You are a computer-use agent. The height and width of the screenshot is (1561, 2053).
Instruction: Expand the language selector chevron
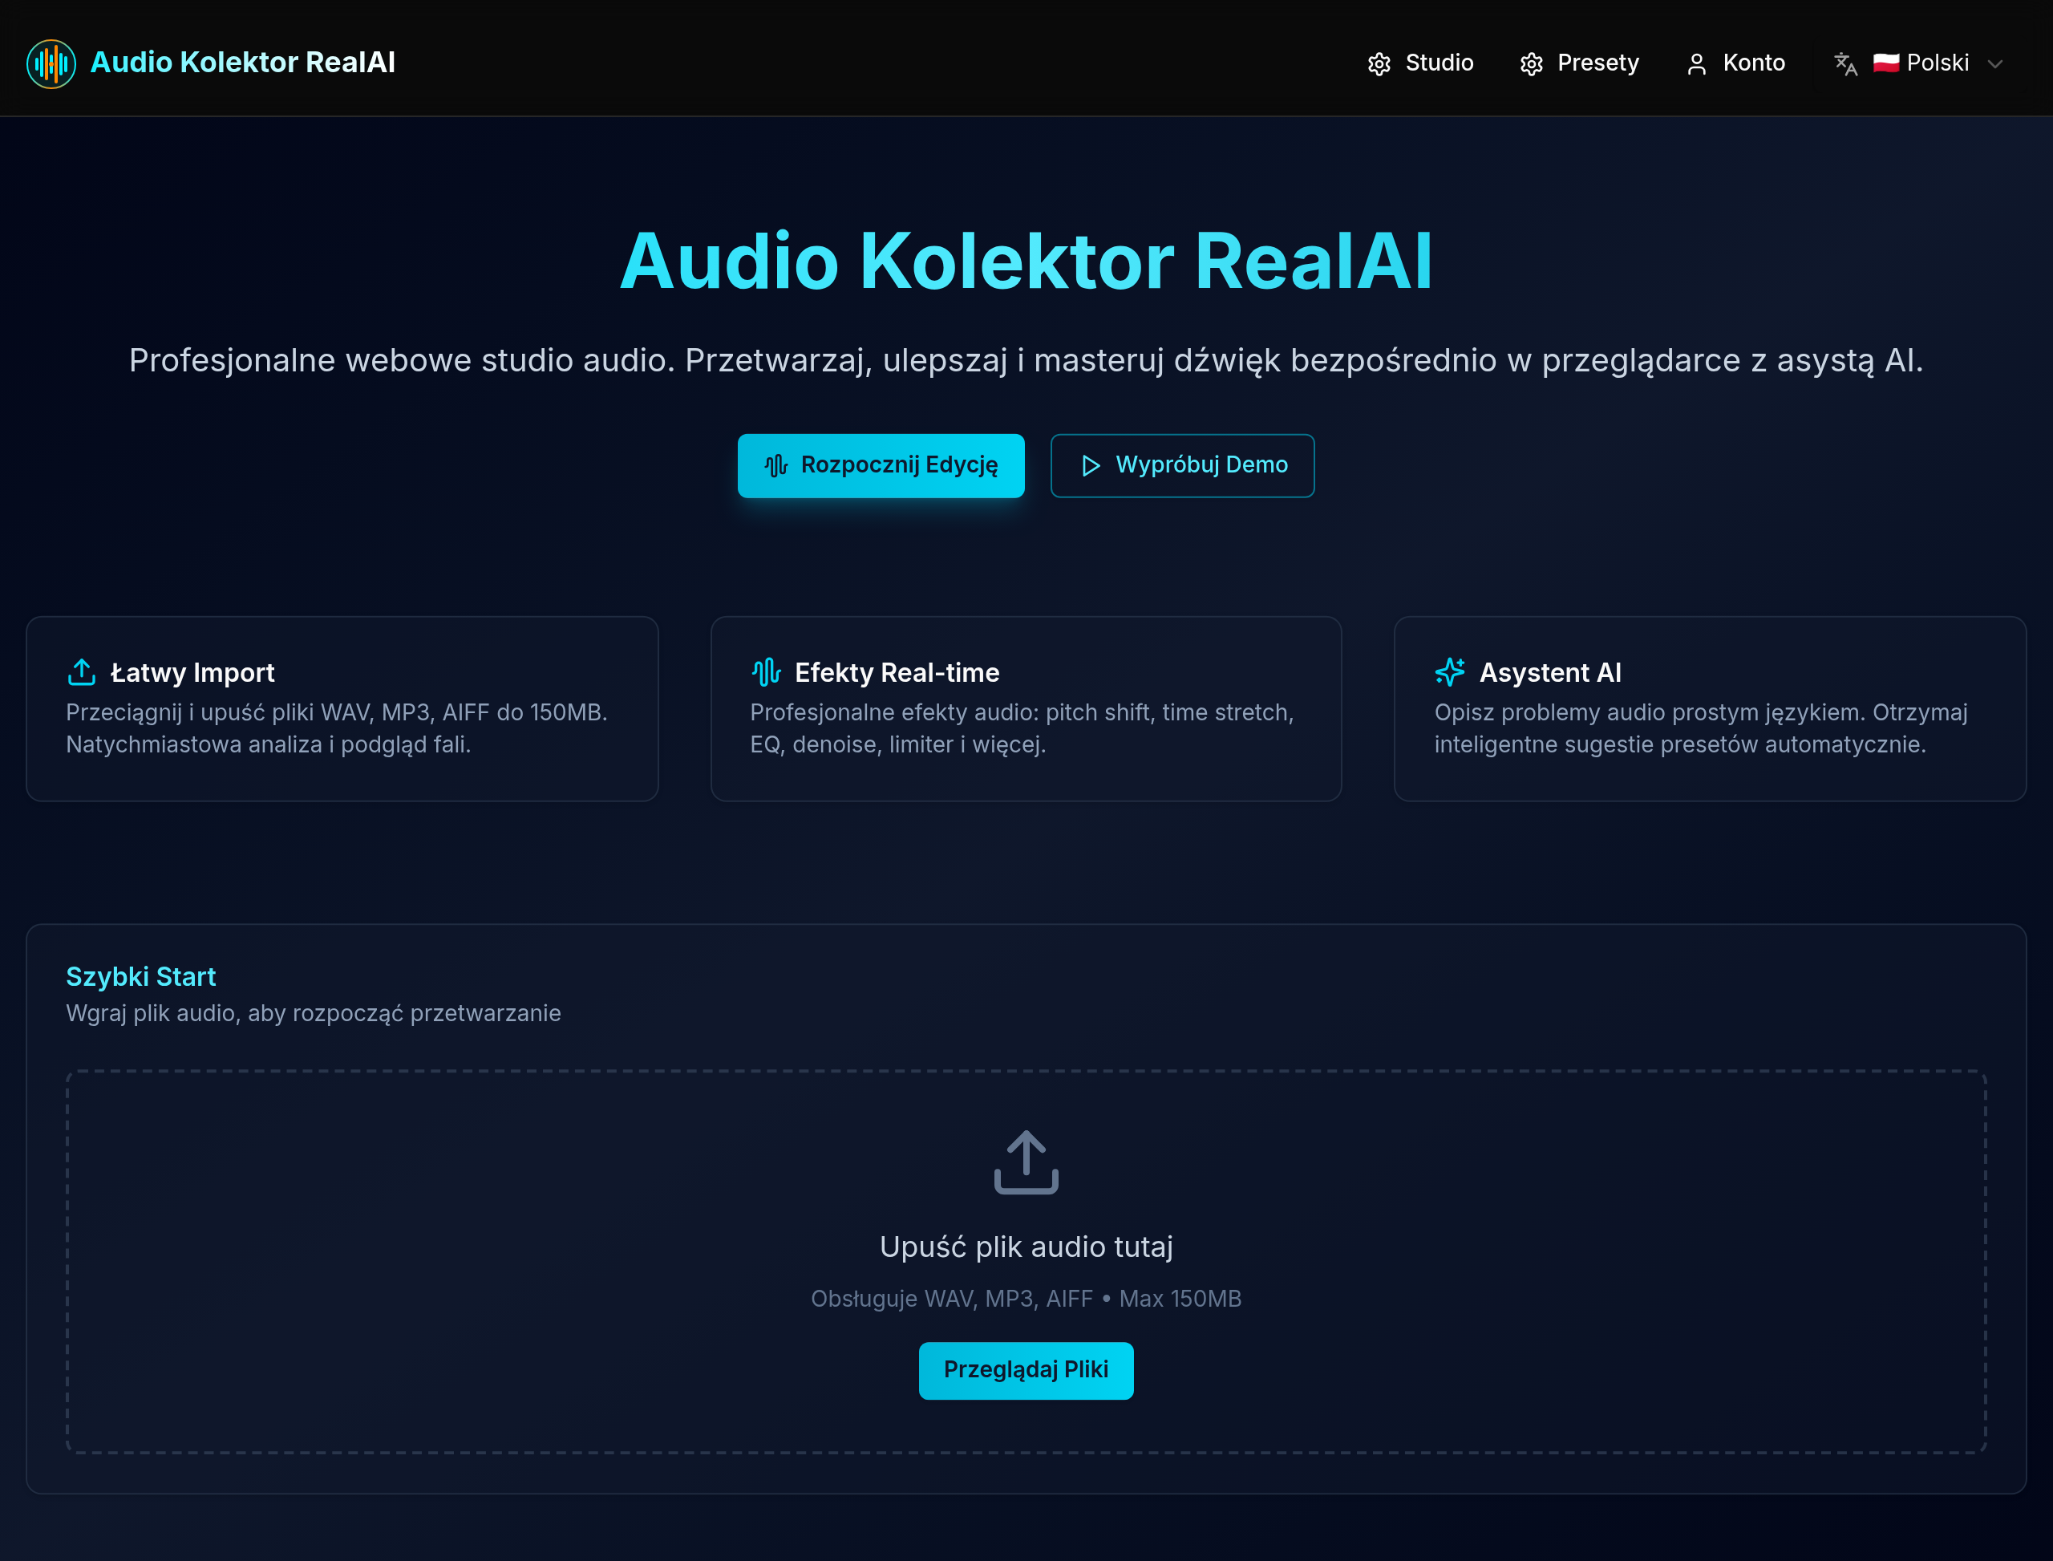[1995, 63]
